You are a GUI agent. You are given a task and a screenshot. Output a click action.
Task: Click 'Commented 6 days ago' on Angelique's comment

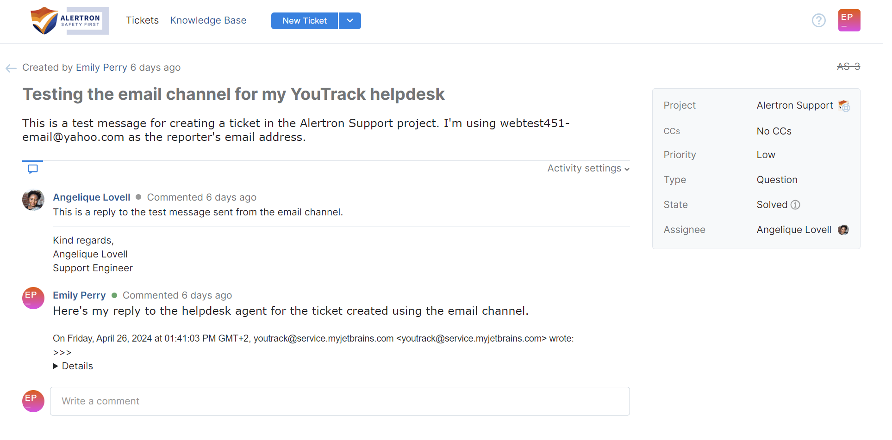click(201, 197)
